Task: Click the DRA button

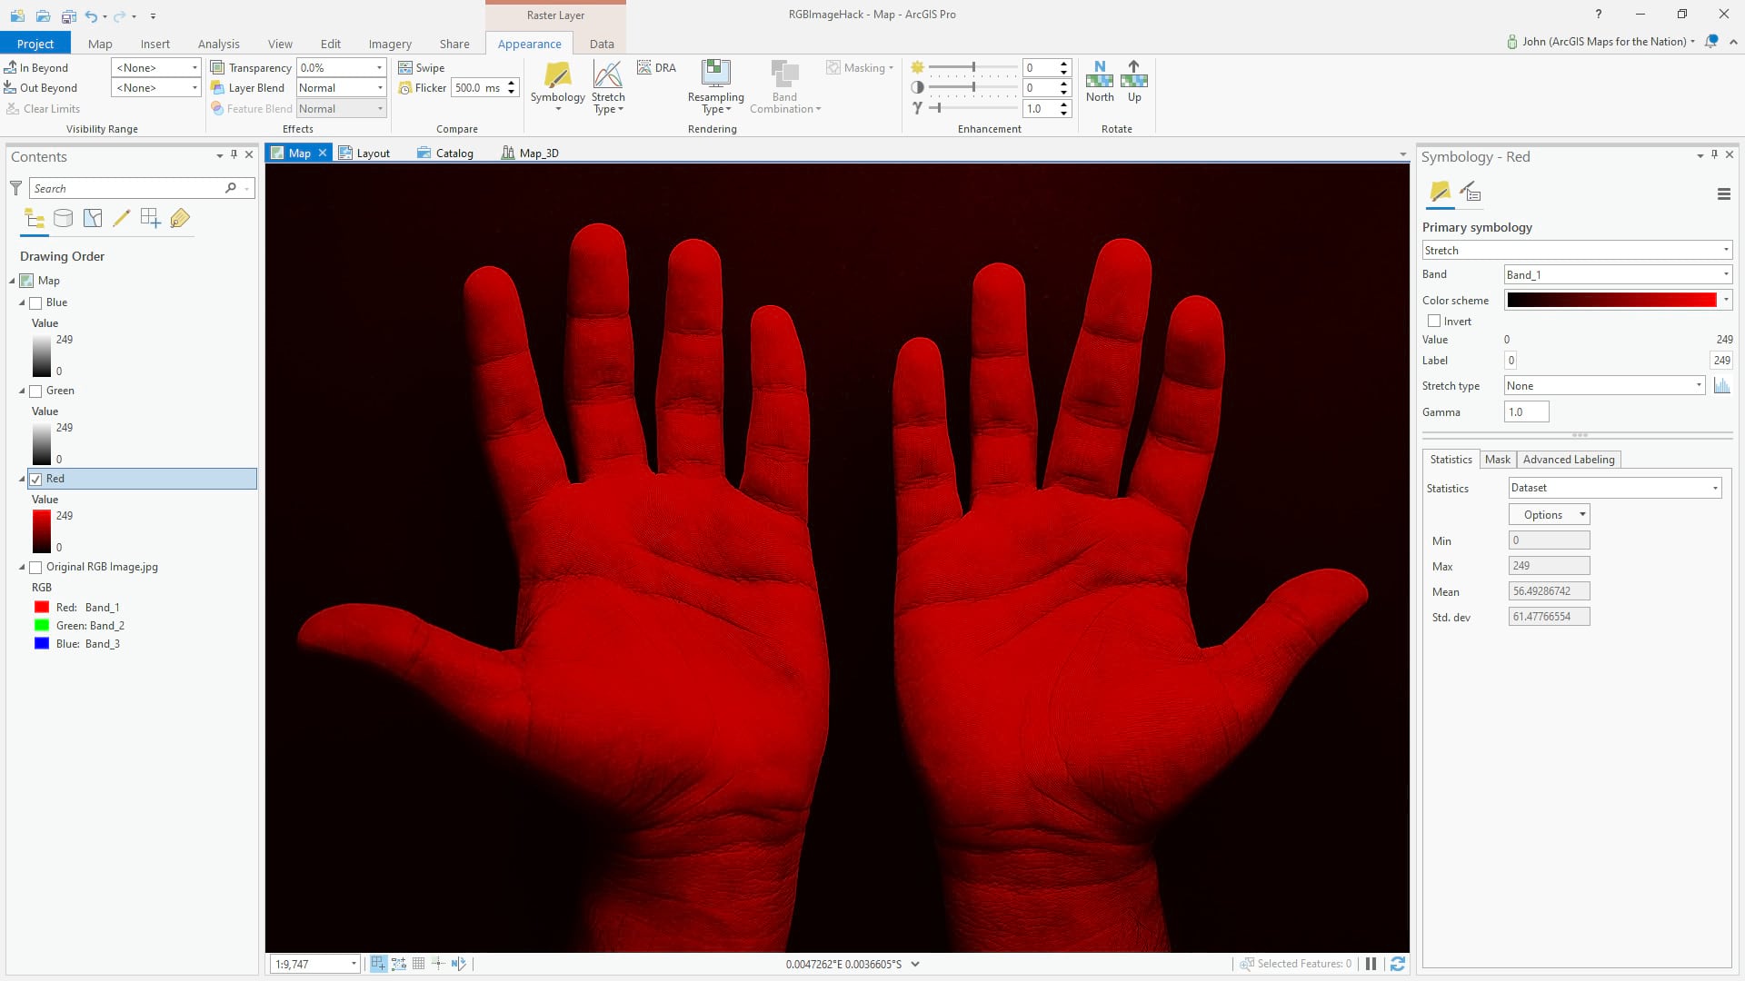Action: [656, 68]
